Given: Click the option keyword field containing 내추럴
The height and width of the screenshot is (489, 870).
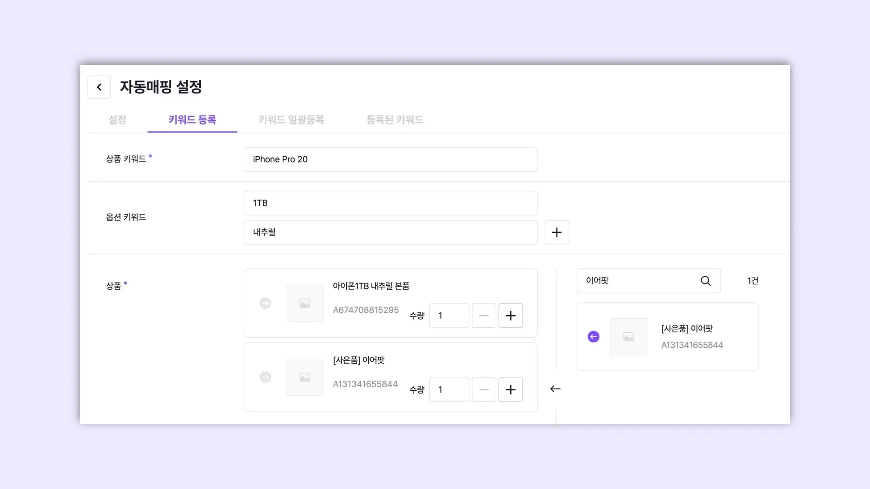Looking at the screenshot, I should point(390,232).
